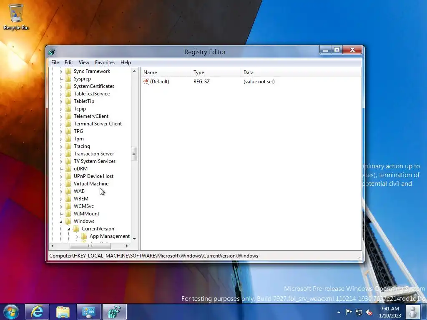
Task: Open the Action Center flag icon
Action: (x=349, y=312)
